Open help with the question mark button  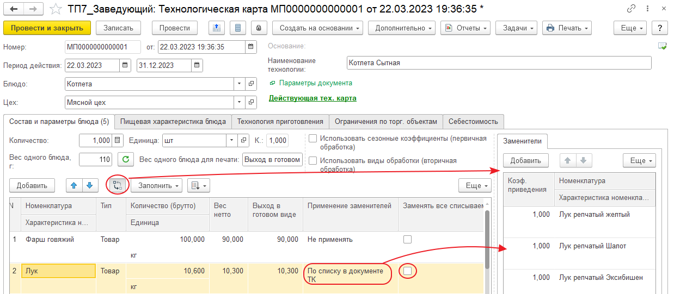659,28
